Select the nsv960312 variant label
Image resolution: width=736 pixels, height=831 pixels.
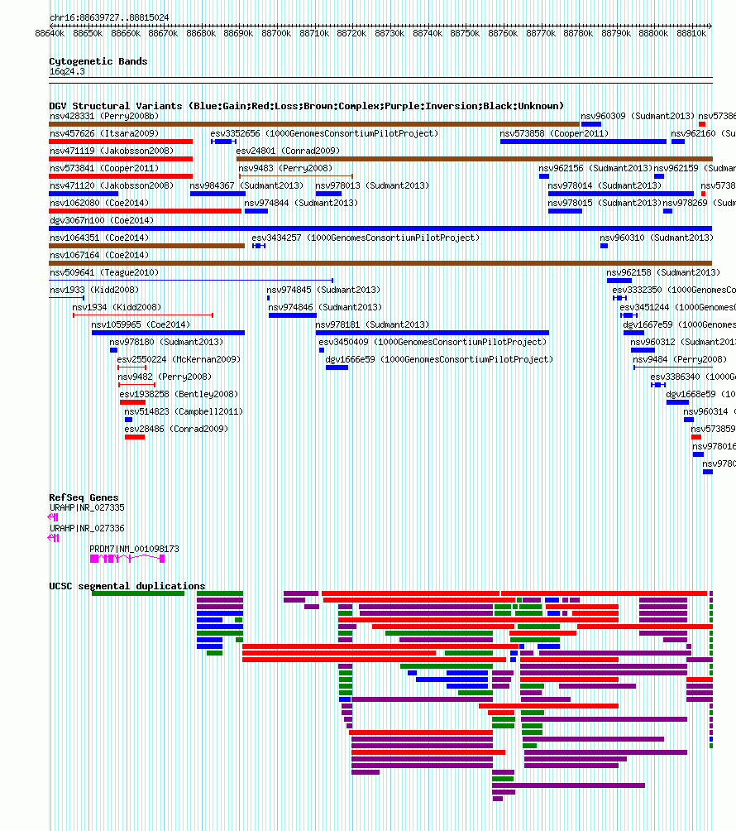coord(683,343)
